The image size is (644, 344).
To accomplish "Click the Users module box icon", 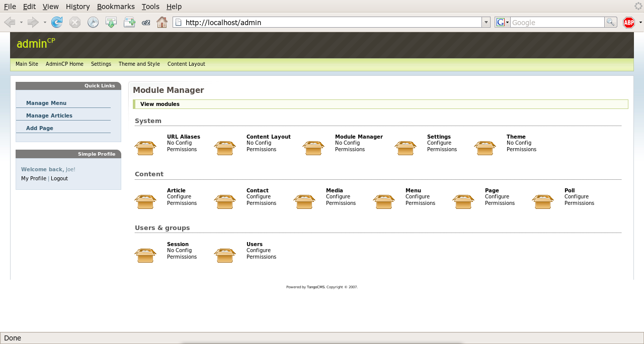I will [225, 255].
